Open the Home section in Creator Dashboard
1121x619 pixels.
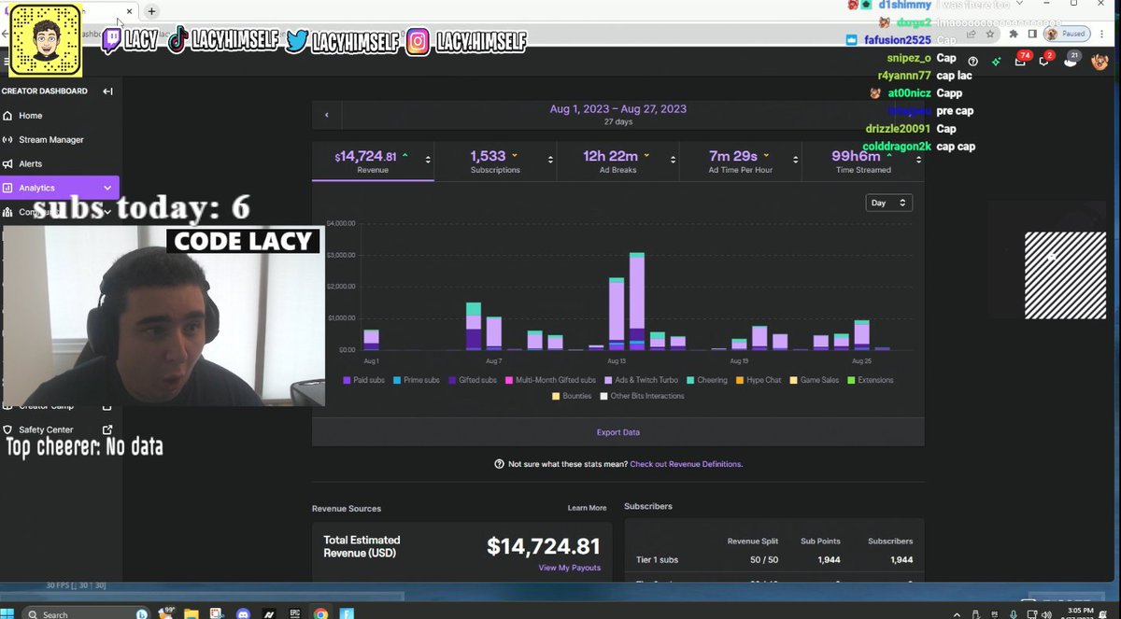tap(30, 116)
